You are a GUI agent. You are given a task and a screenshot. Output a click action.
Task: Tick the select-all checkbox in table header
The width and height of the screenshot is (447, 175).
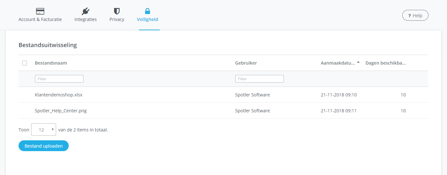(25, 63)
